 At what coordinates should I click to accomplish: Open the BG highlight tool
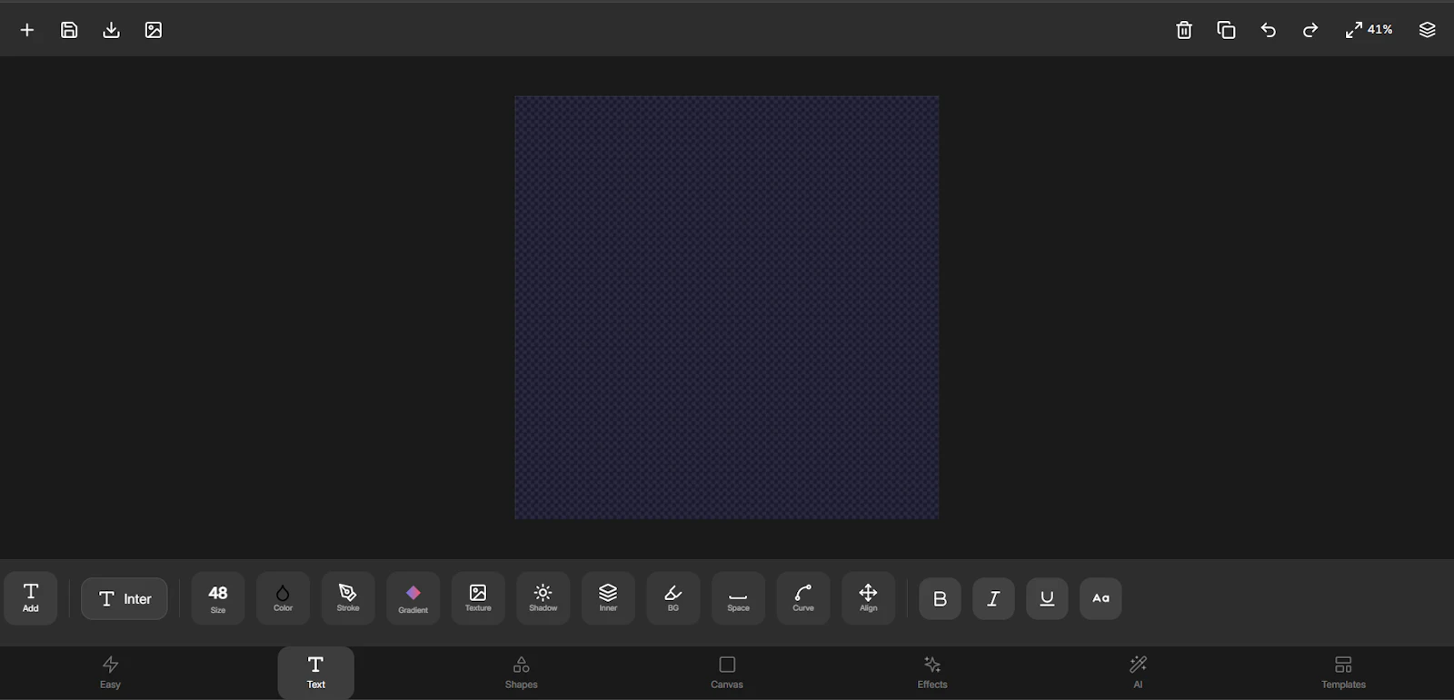pyautogui.click(x=673, y=598)
